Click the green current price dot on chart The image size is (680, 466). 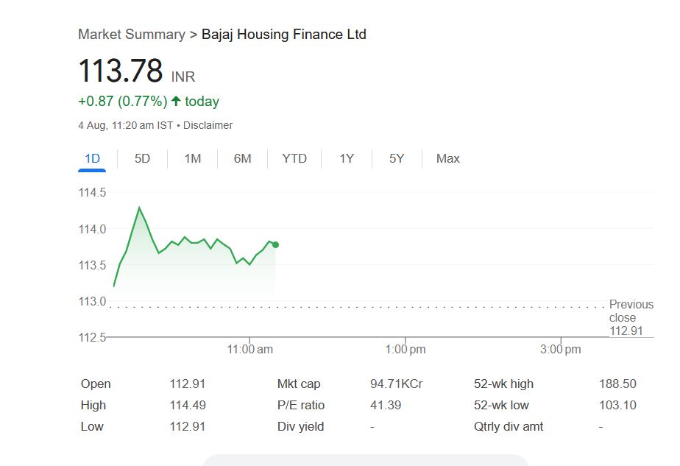coord(275,244)
